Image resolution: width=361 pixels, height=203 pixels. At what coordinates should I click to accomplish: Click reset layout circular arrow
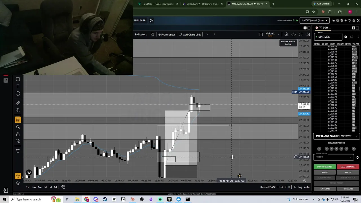click(350, 21)
